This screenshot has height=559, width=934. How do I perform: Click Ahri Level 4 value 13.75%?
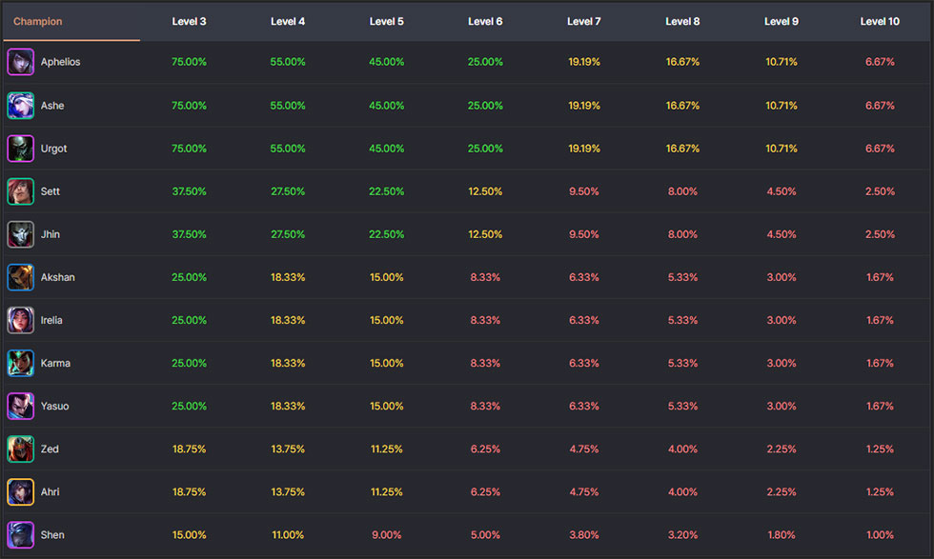point(288,491)
